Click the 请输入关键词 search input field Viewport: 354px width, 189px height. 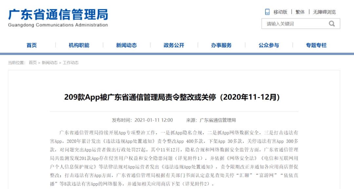pyautogui.click(x=292, y=24)
